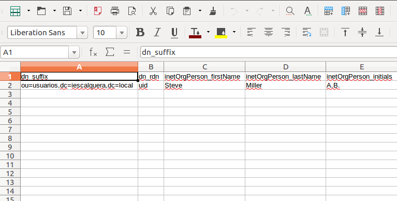
Task: Click cell containing dn_rdn
Action: click(151, 77)
